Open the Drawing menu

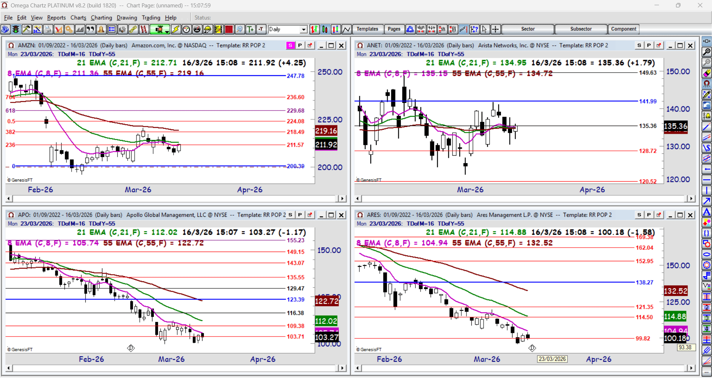coord(127,17)
